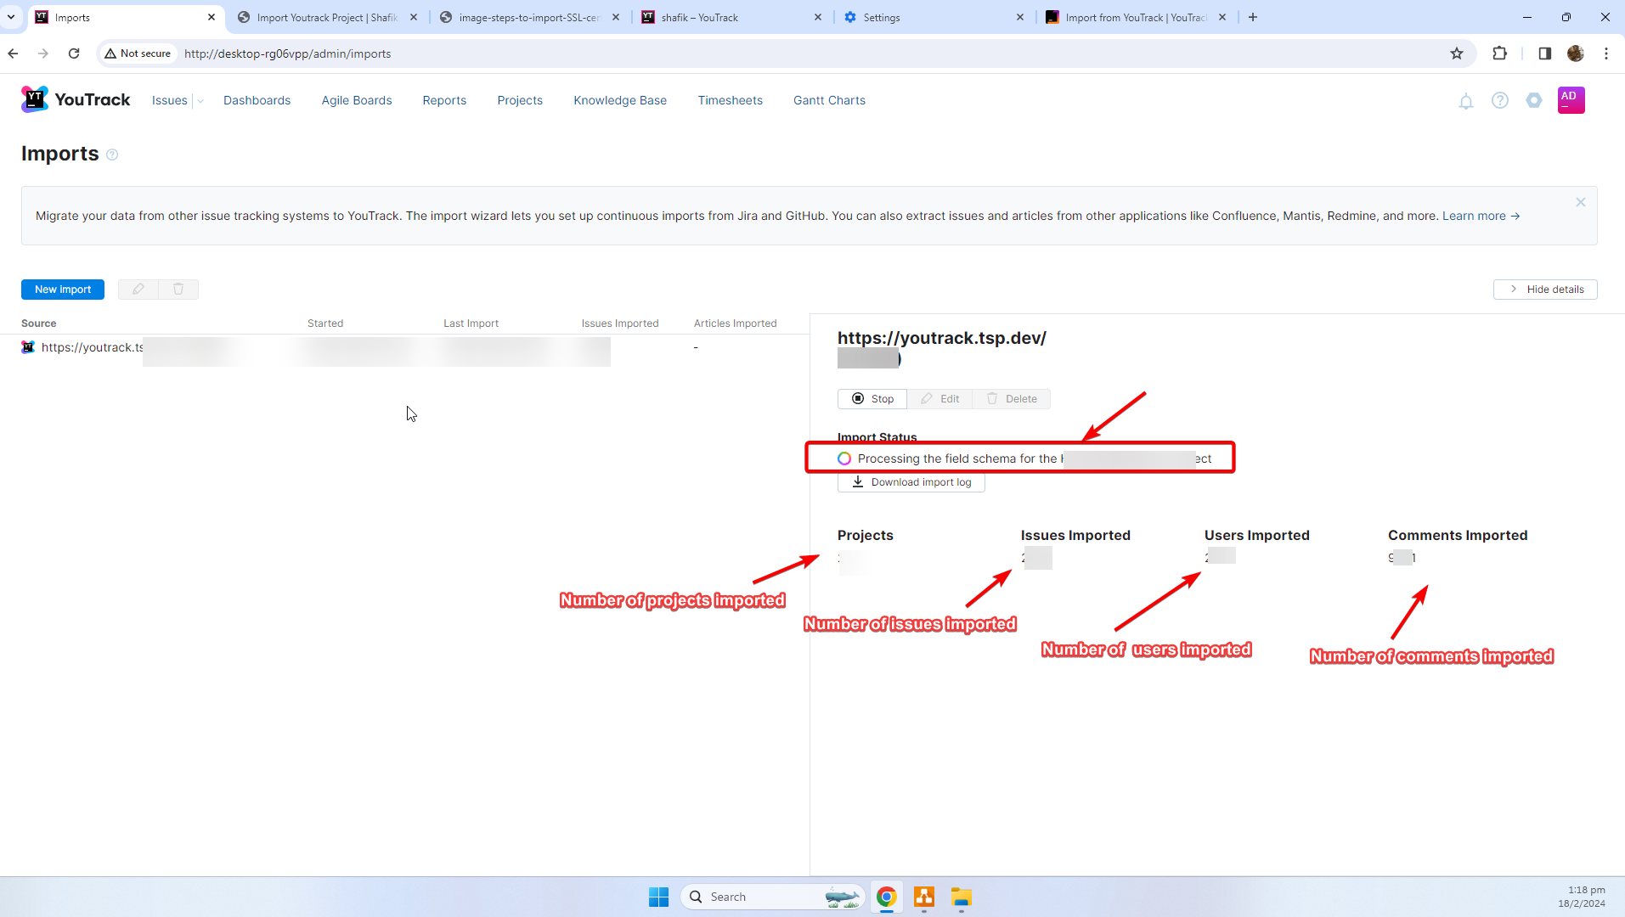Open the help question mark icon
Viewport: 1625px width, 917px height.
point(1499,100)
